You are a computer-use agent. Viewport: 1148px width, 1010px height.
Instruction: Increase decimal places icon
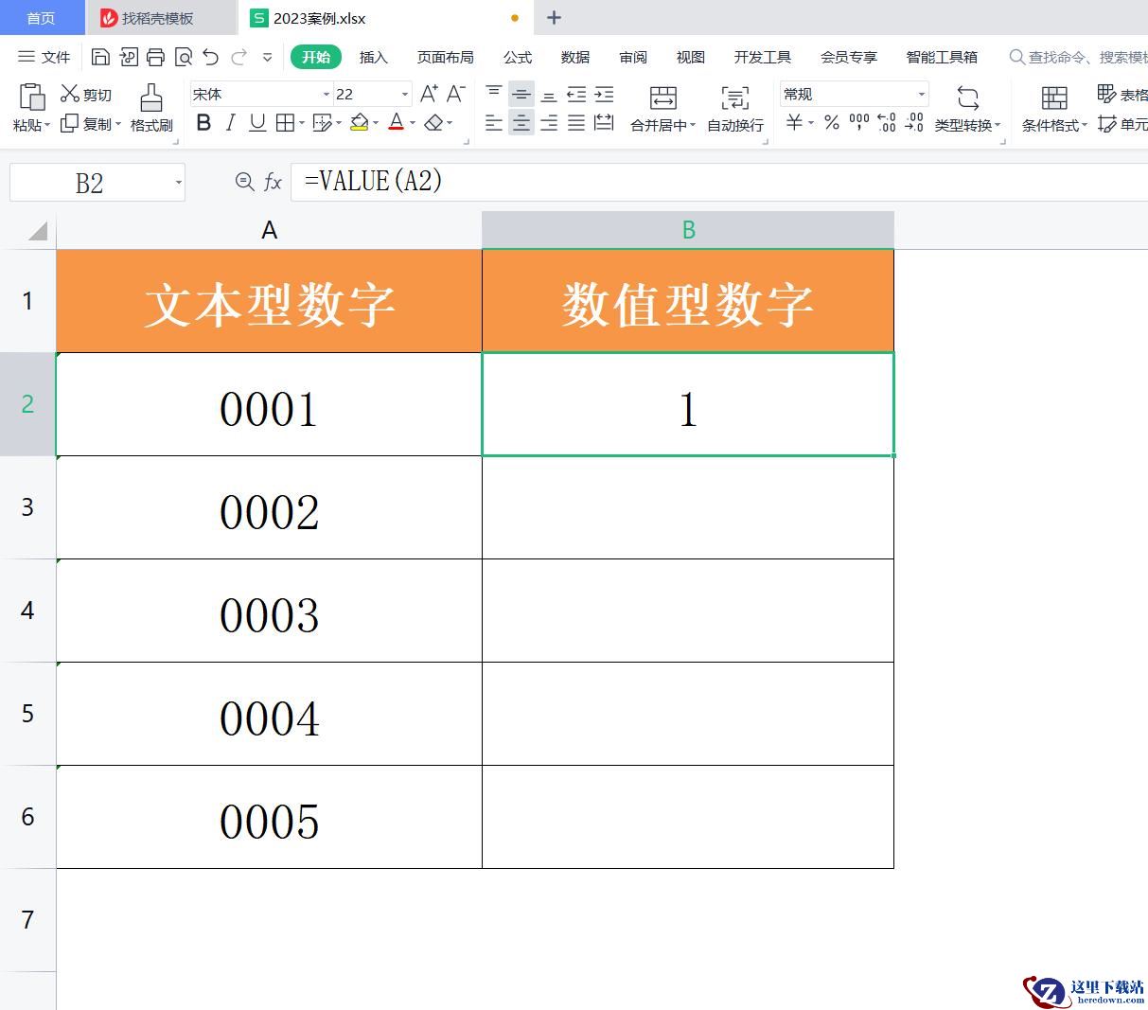coord(886,122)
